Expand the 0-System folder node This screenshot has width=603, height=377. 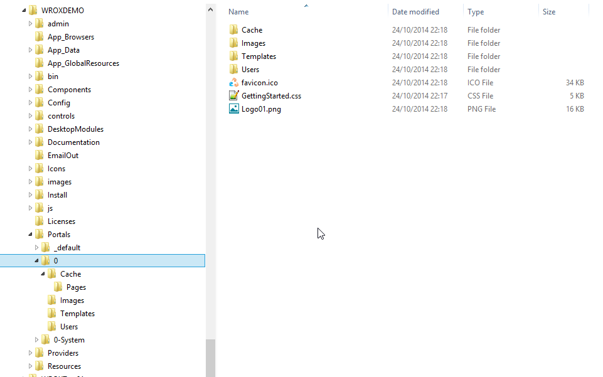coord(36,340)
